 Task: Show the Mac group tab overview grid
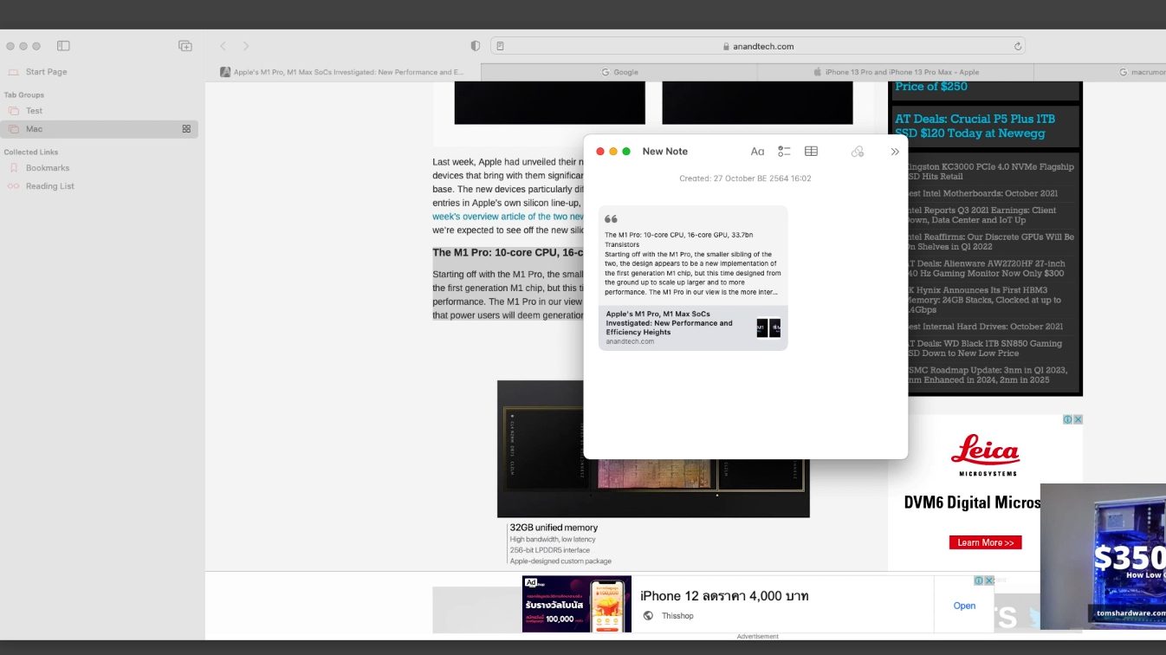tap(186, 129)
